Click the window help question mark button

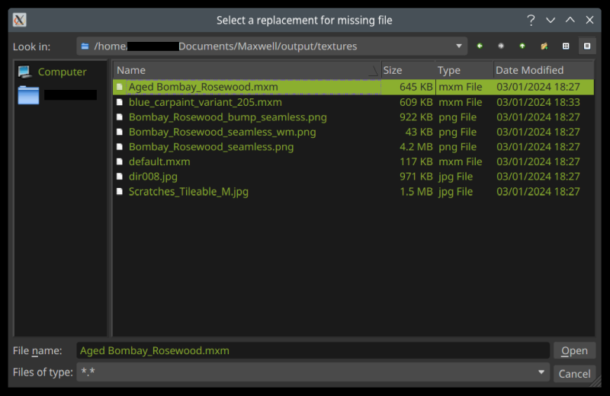coord(531,20)
